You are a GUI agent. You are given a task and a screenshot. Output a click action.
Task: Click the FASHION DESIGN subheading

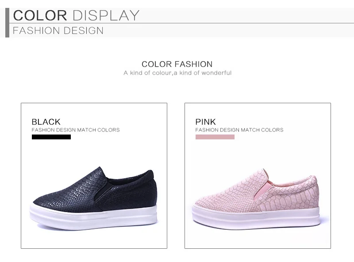58,30
